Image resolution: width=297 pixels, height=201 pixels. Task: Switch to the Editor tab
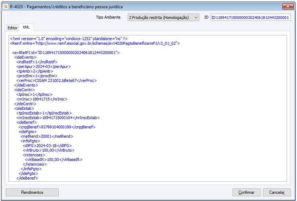(12, 28)
